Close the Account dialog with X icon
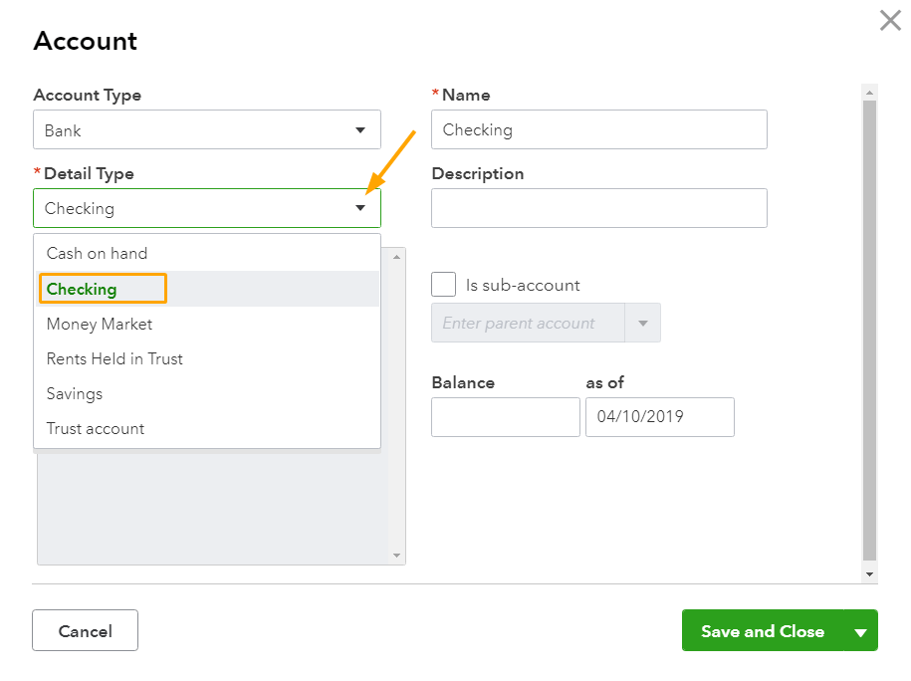911x681 pixels. click(x=890, y=20)
